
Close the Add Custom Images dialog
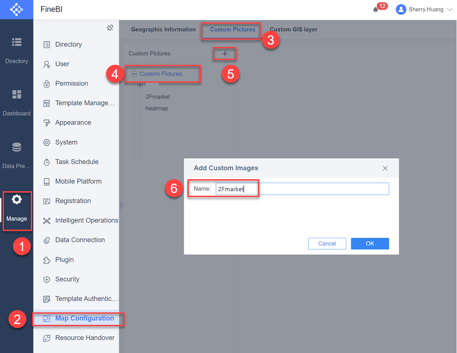coord(385,168)
